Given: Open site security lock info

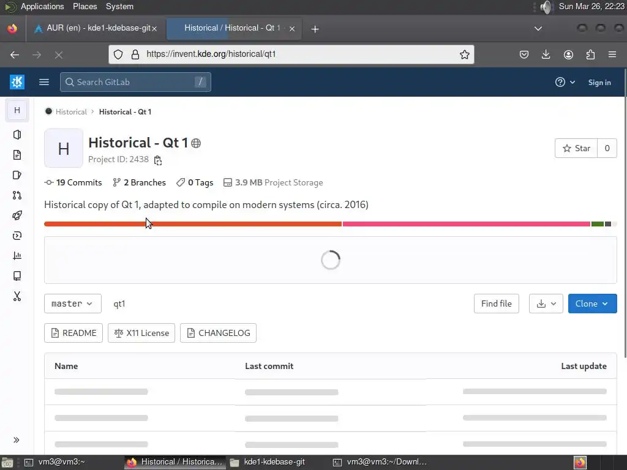Looking at the screenshot, I should coord(135,54).
